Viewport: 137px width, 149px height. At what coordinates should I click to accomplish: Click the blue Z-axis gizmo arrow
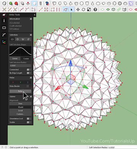tap(70, 63)
